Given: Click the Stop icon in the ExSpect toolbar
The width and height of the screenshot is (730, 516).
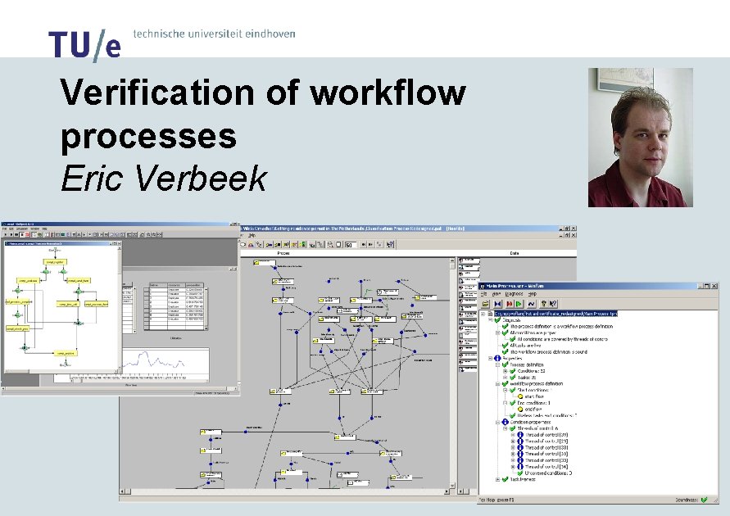Looking at the screenshot, I should 21,235.
